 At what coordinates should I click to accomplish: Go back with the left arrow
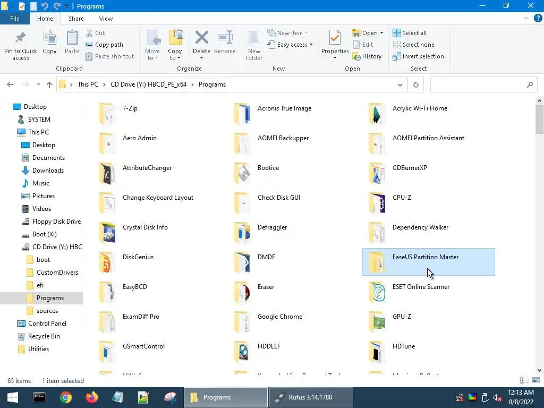(x=10, y=84)
